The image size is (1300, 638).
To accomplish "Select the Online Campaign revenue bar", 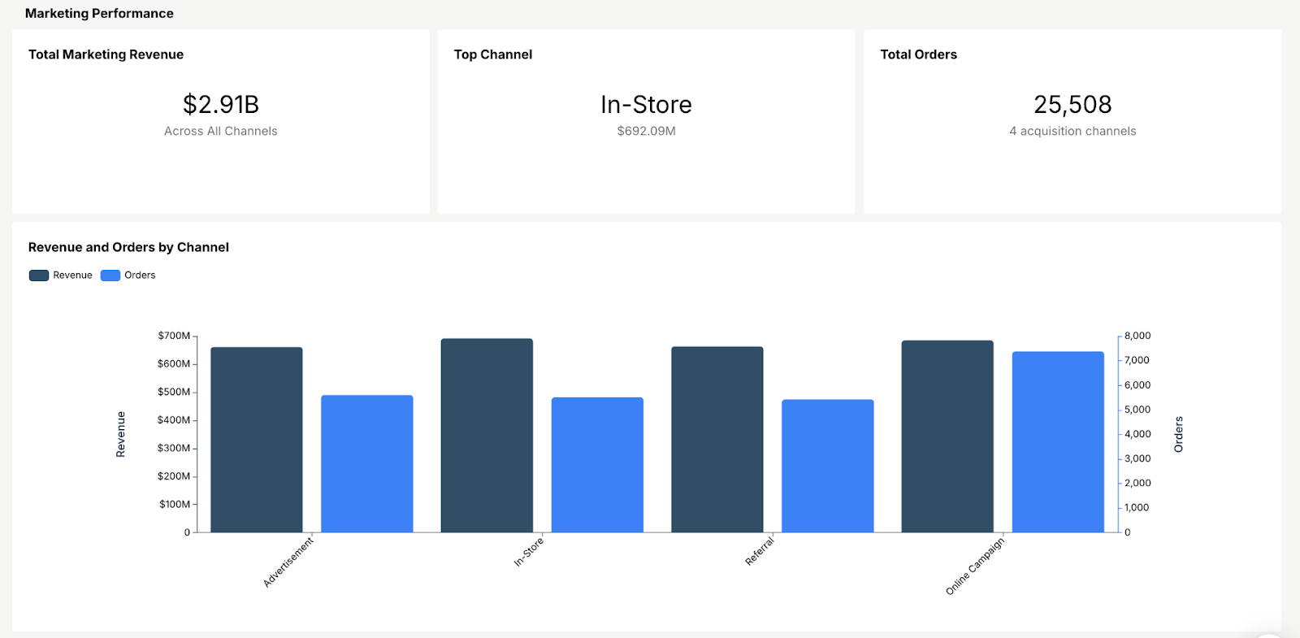I will (947, 436).
